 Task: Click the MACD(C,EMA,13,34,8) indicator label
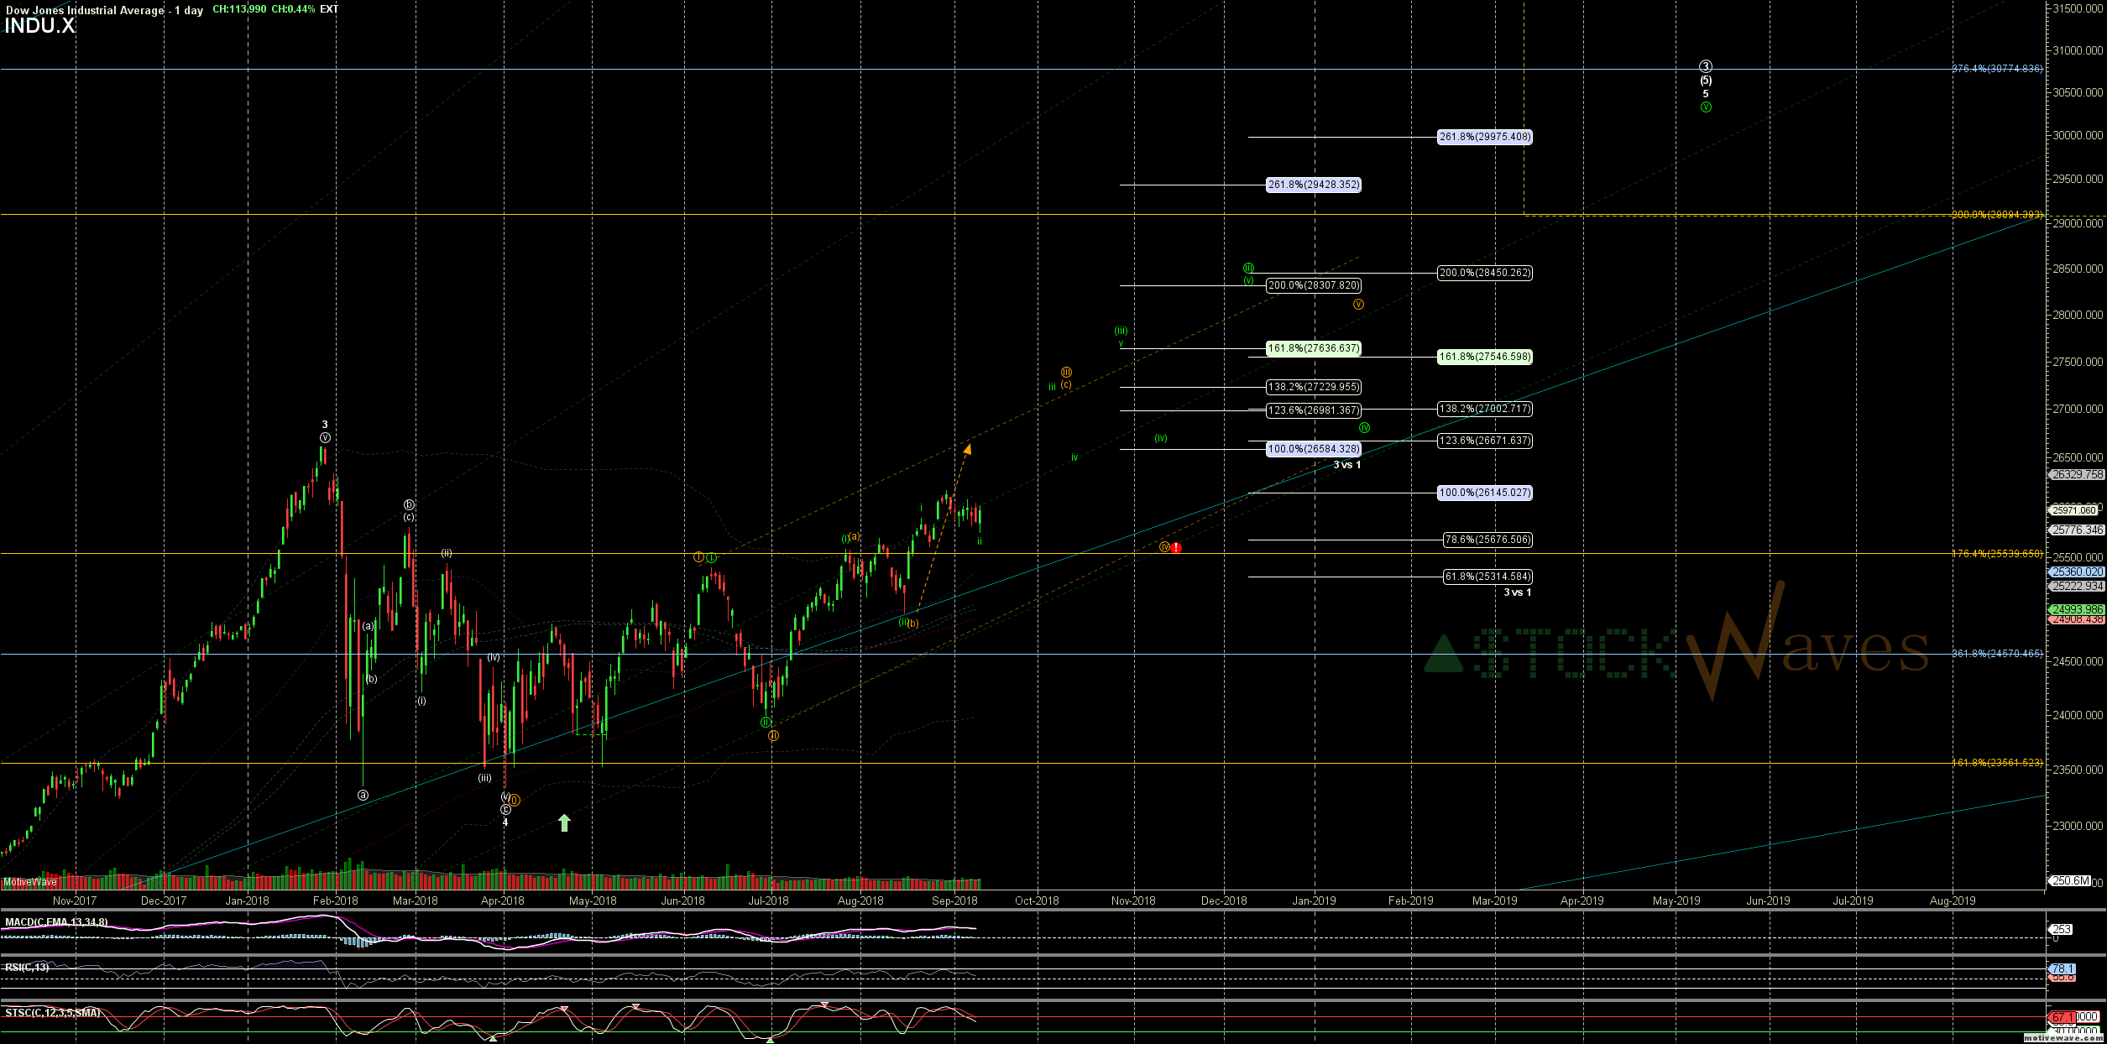[56, 922]
